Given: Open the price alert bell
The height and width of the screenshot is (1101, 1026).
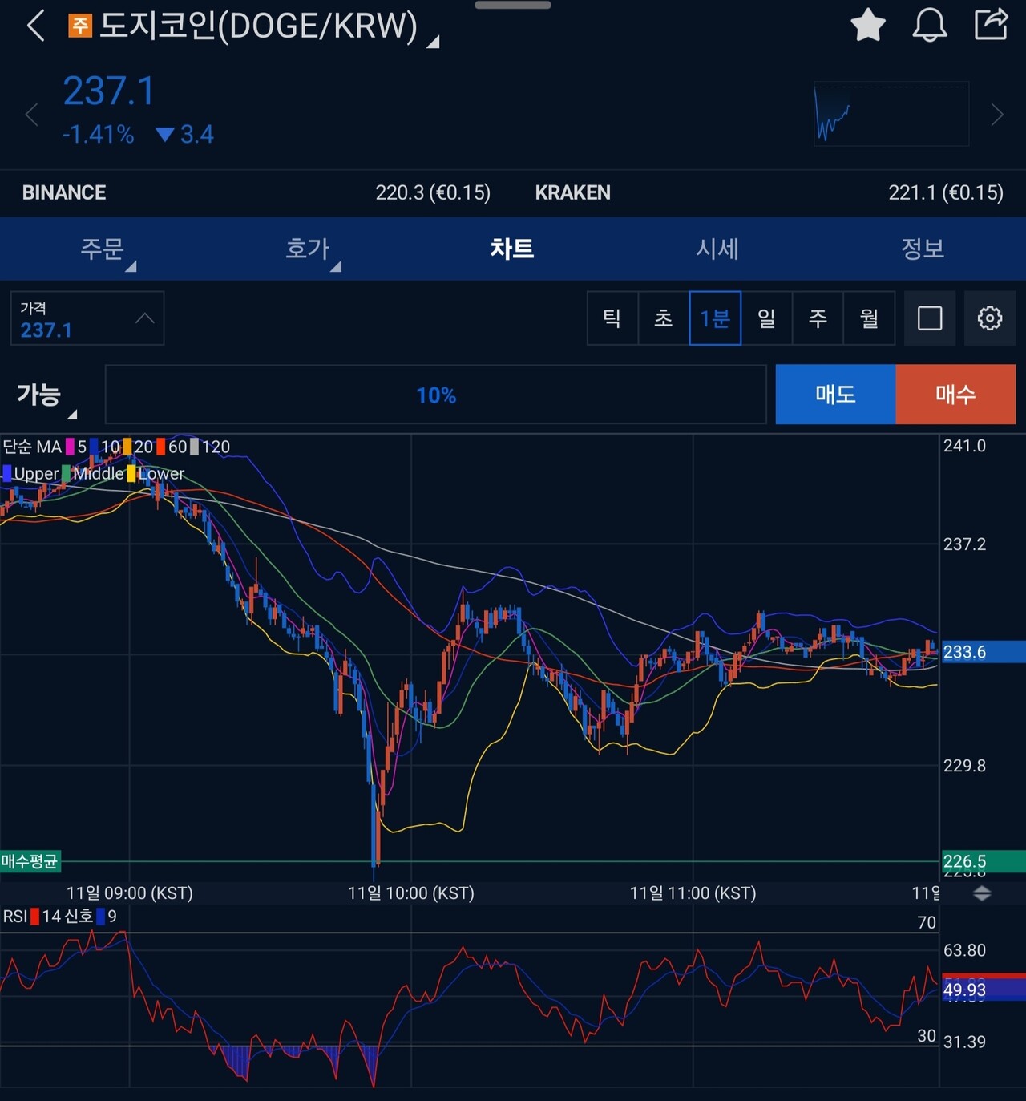Looking at the screenshot, I should pos(929,25).
